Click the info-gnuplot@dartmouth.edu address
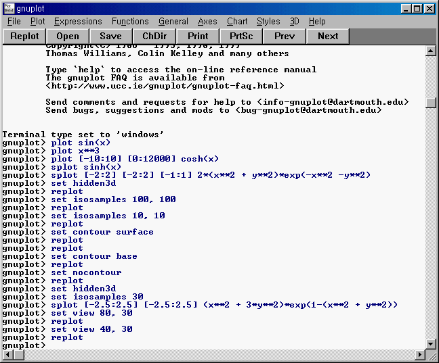This screenshot has height=363, width=439. coord(333,102)
